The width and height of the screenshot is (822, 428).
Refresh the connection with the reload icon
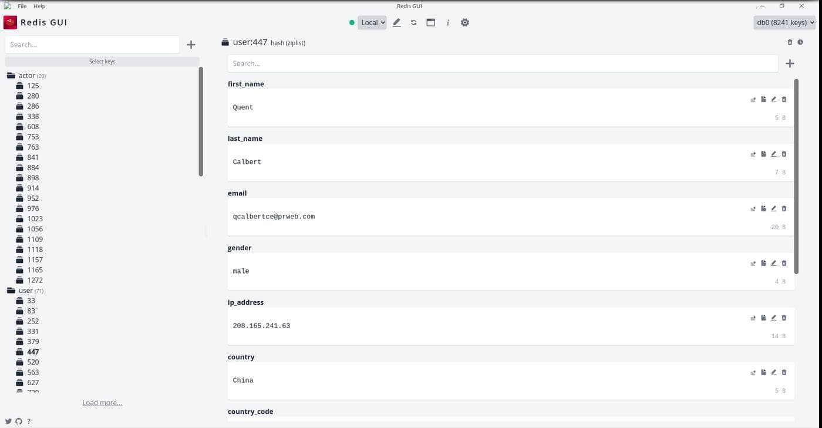click(413, 22)
